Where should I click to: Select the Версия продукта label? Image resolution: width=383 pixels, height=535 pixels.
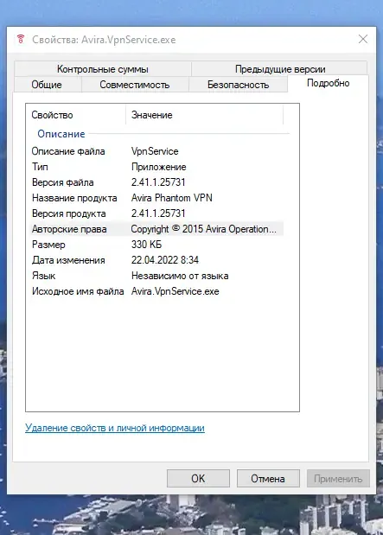68,213
